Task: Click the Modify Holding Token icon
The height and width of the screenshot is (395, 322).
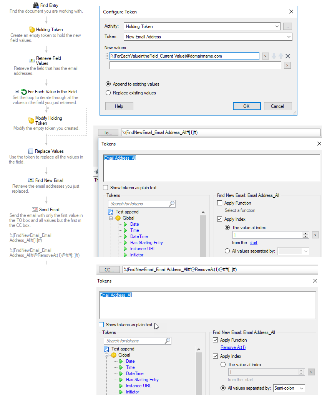Action: pyautogui.click(x=31, y=121)
